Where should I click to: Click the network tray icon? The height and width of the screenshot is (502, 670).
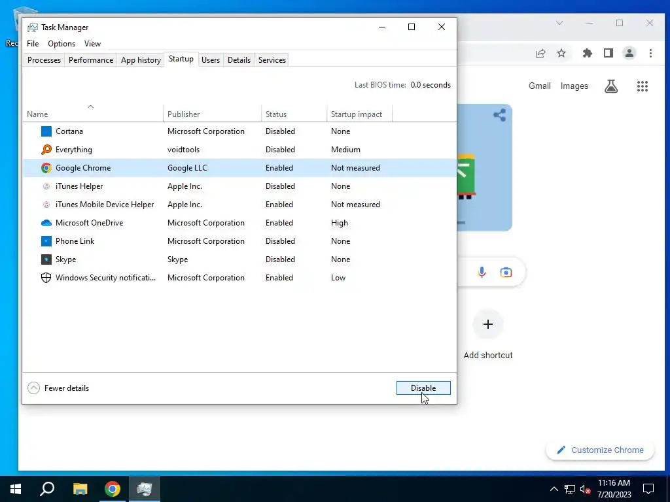[570, 489]
